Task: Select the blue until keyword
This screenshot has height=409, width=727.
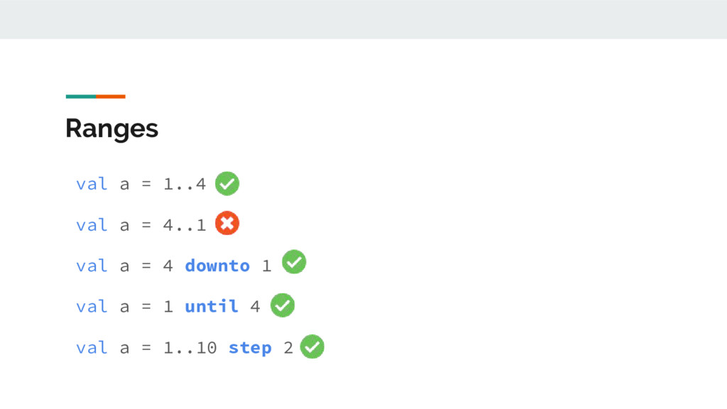Action: pos(212,306)
